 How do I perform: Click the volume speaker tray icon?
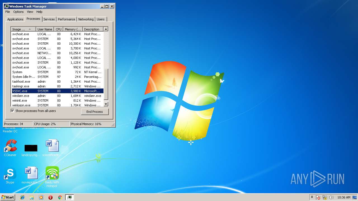[331, 197]
